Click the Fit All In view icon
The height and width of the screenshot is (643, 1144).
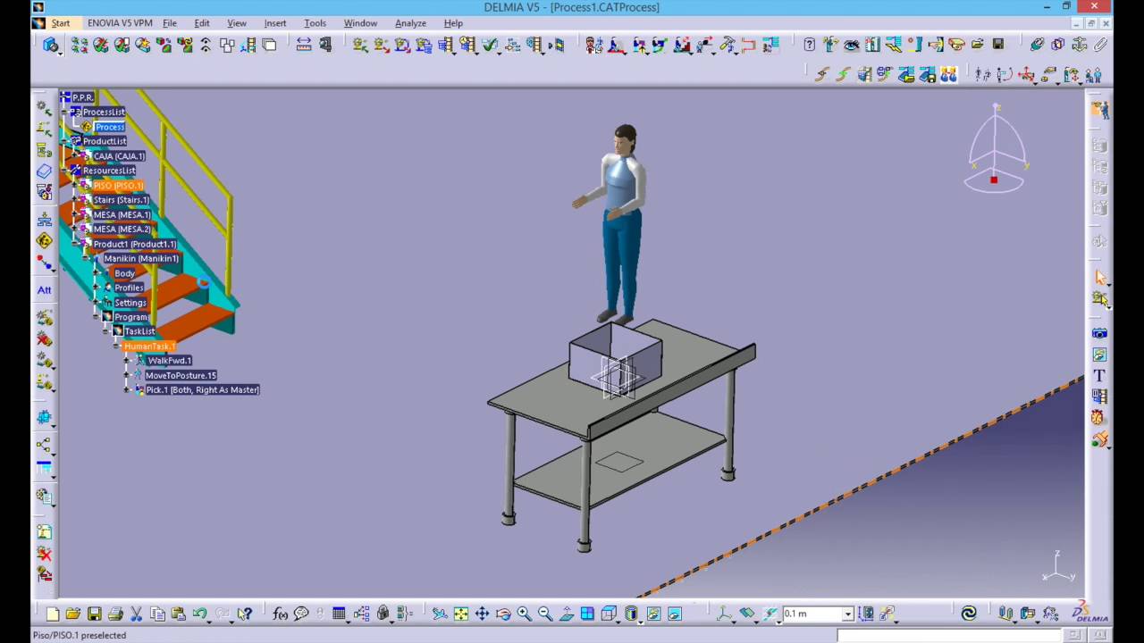pyautogui.click(x=461, y=614)
